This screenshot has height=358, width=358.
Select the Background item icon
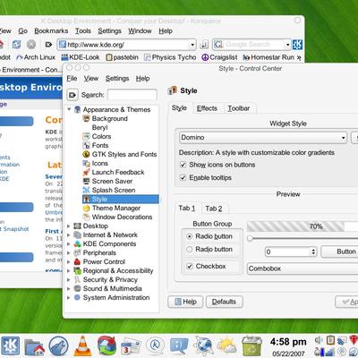86,118
